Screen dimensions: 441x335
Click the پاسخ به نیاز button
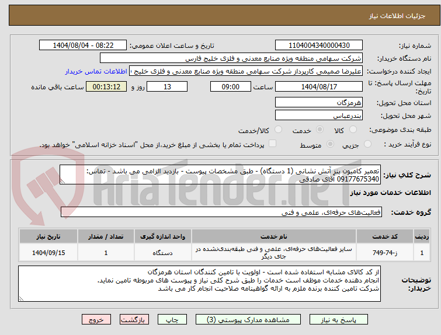click(x=339, y=320)
